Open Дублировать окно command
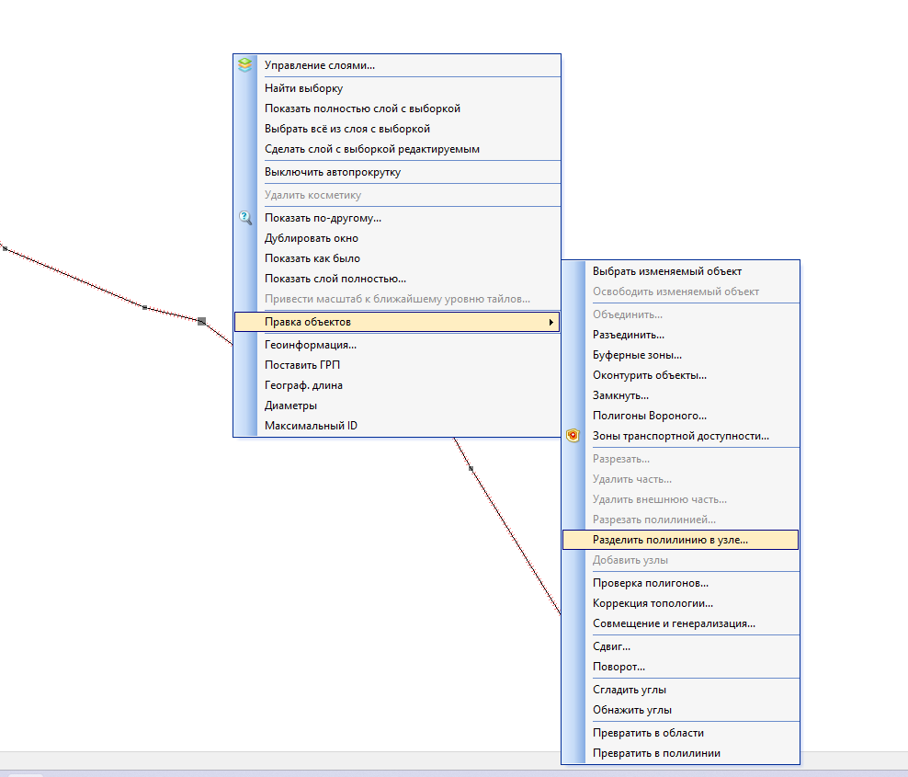Screen dimensions: 908x777 pyautogui.click(x=312, y=238)
